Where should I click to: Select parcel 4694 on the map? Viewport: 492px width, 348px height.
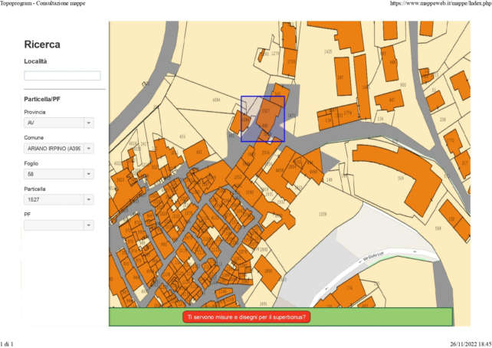pos(216,100)
